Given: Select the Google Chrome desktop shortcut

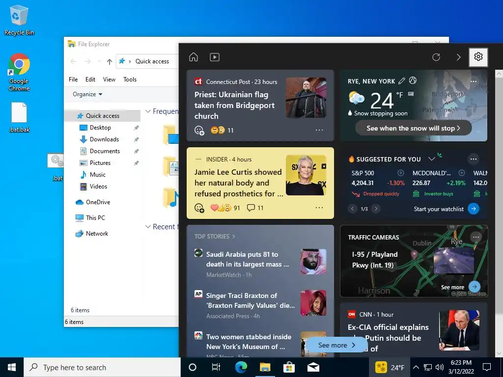Looking at the screenshot, I should [19, 73].
